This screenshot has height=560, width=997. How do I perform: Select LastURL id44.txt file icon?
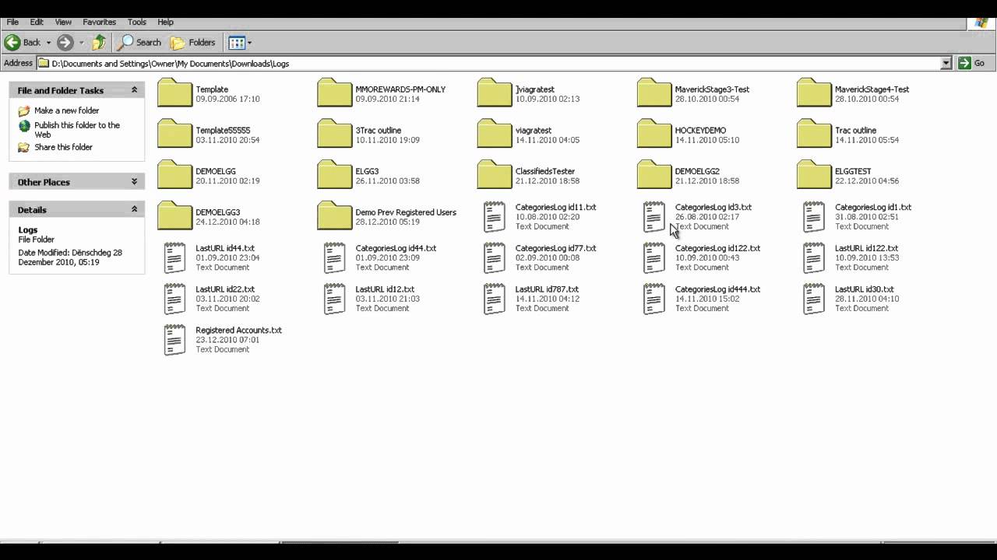tap(174, 257)
